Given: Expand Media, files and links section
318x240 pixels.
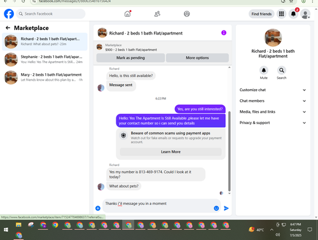Looking at the screenshot, I should [x=273, y=112].
